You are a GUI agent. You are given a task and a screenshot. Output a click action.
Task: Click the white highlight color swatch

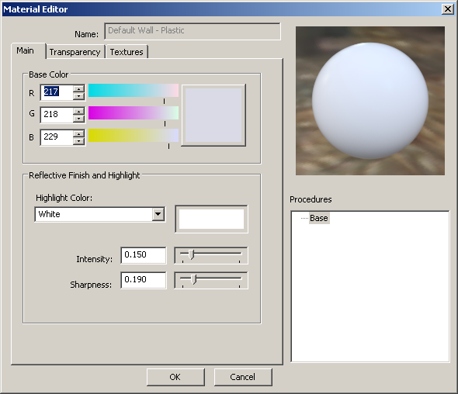211,219
